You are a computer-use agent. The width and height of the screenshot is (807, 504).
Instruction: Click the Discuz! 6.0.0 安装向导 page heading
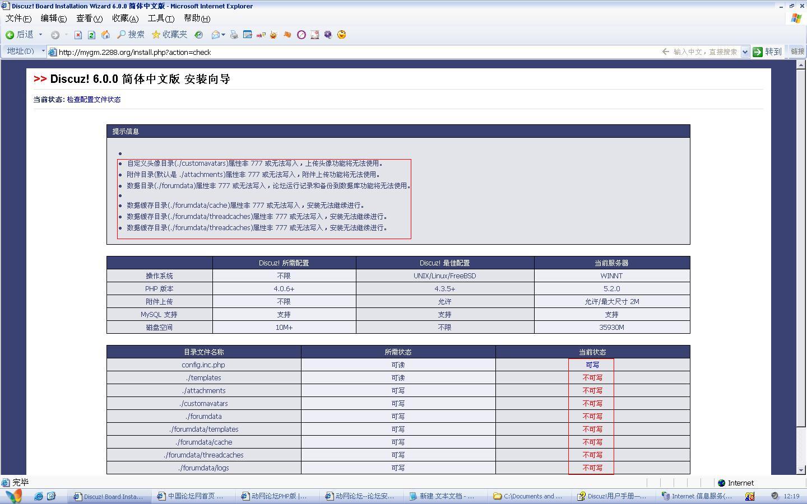140,79
